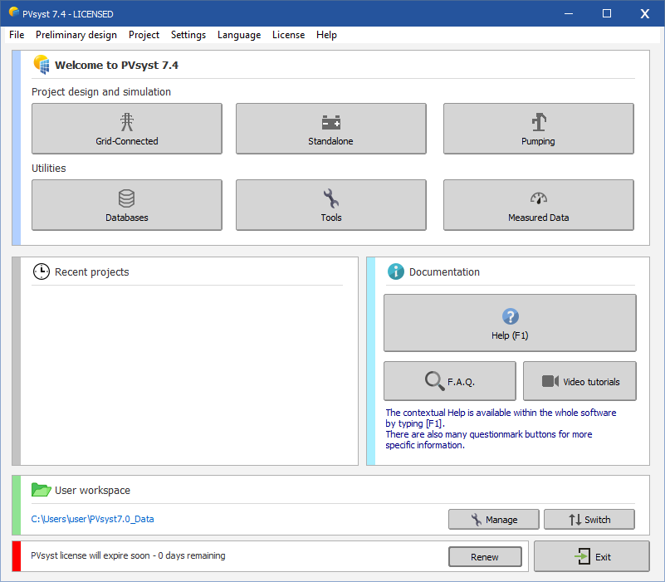Image resolution: width=665 pixels, height=582 pixels.
Task: Click 'Project design and simulation' label
Action: tap(101, 91)
